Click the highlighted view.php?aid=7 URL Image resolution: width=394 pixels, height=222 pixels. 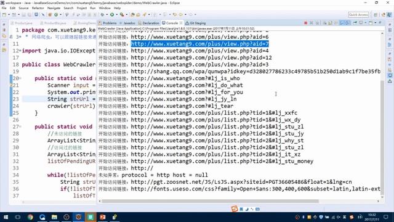[x=199, y=44]
